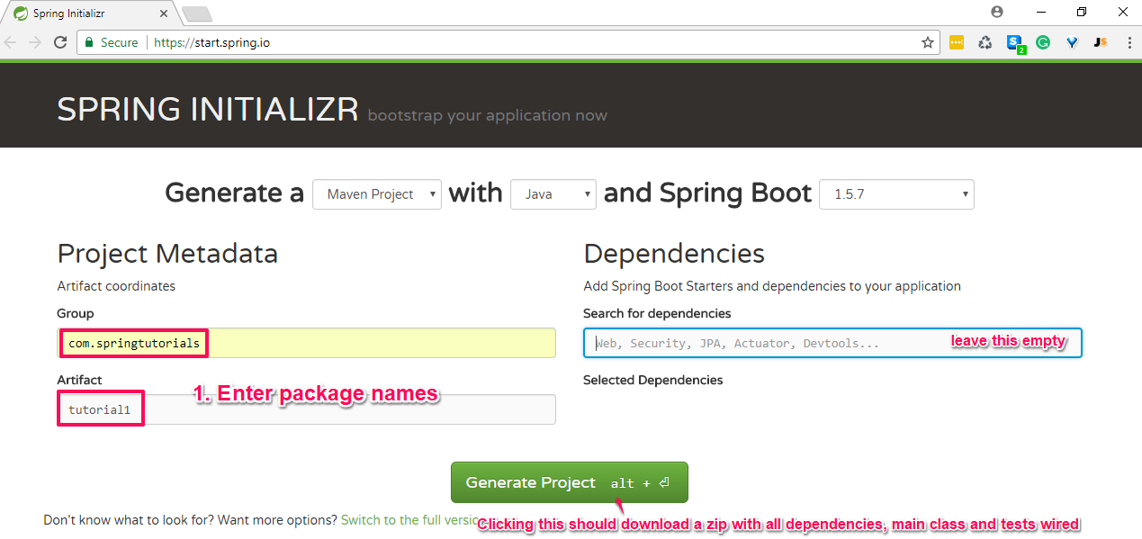The image size is (1142, 539).
Task: Focus the Search for dependencies field
Action: tap(765, 342)
